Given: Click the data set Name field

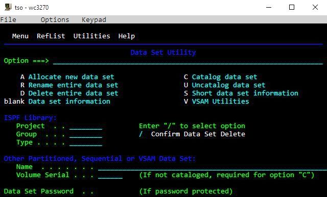Looking at the screenshot, I should click(x=213, y=167).
